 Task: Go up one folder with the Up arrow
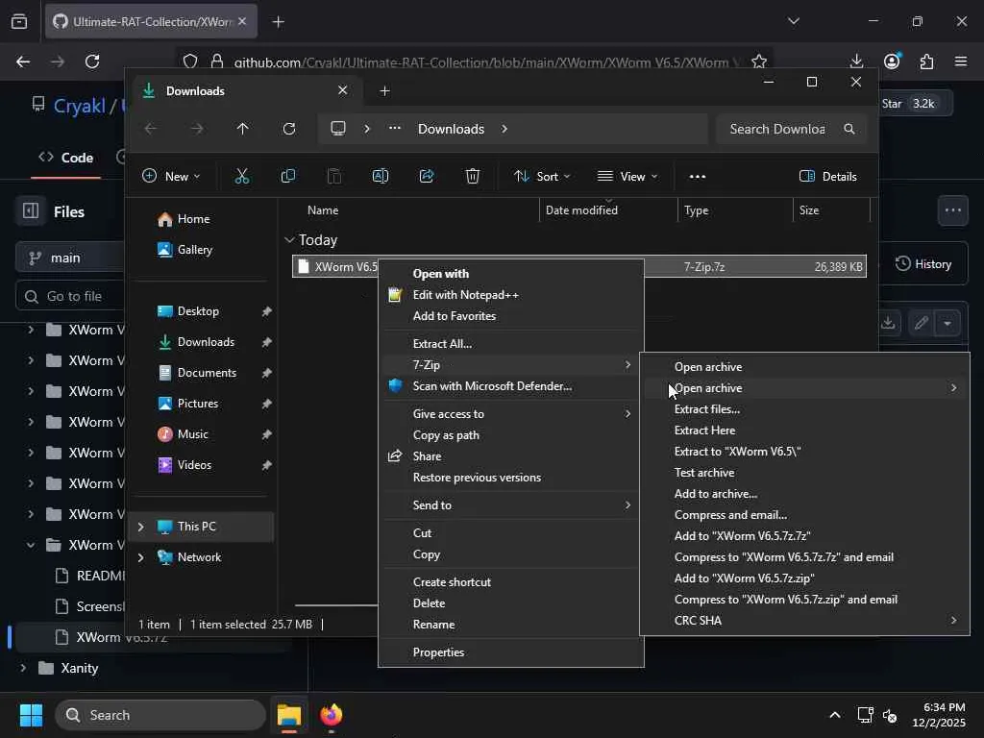(242, 129)
